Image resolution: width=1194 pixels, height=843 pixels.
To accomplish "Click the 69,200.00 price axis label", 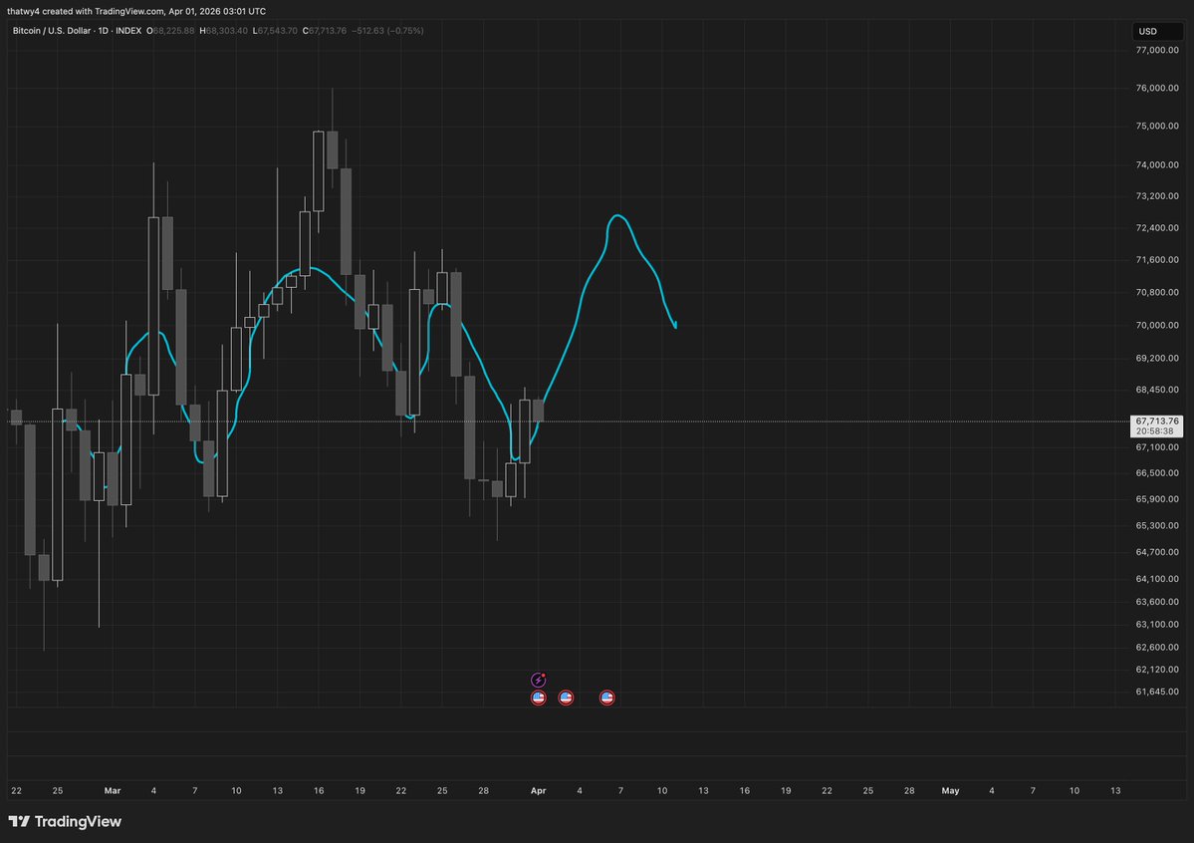I will click(1157, 359).
